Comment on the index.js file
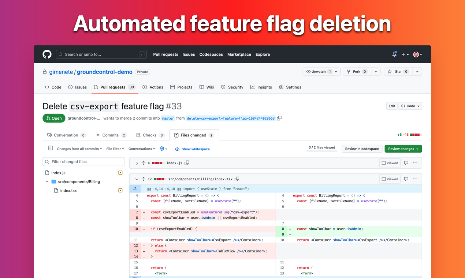 click(x=406, y=163)
